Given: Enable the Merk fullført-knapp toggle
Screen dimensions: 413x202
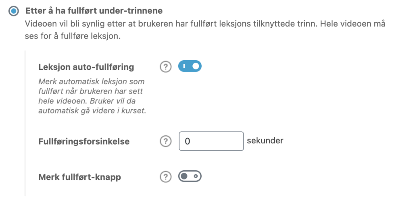Looking at the screenshot, I should pyautogui.click(x=190, y=176).
